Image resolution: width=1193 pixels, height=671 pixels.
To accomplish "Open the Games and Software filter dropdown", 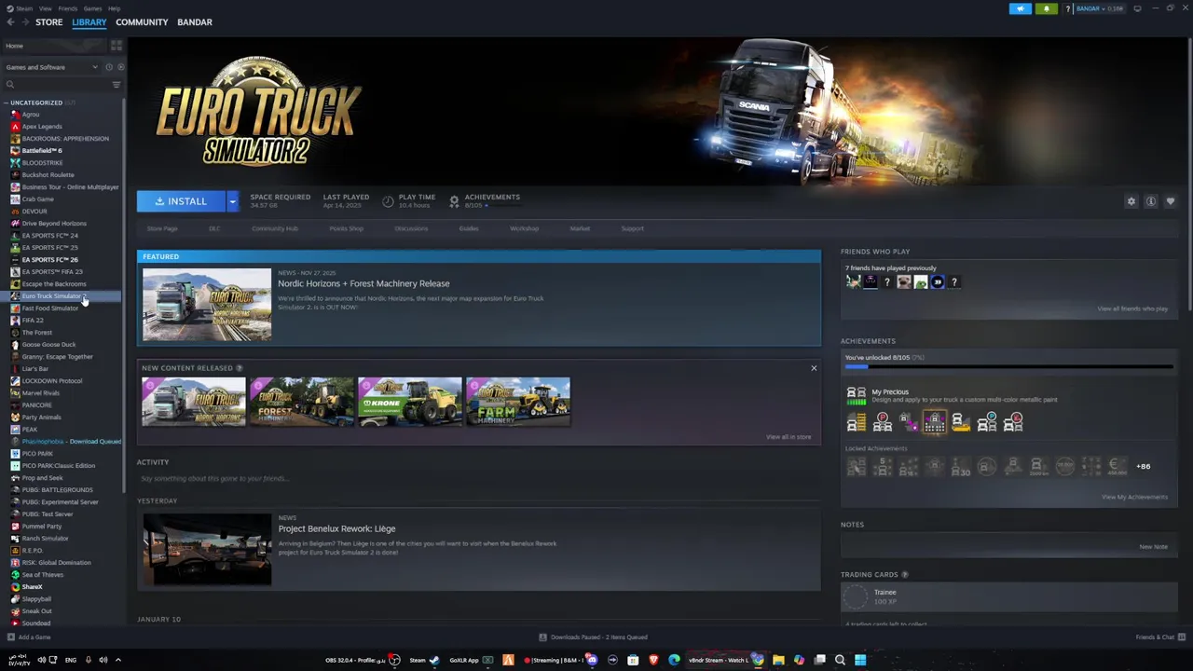I will click(x=51, y=67).
